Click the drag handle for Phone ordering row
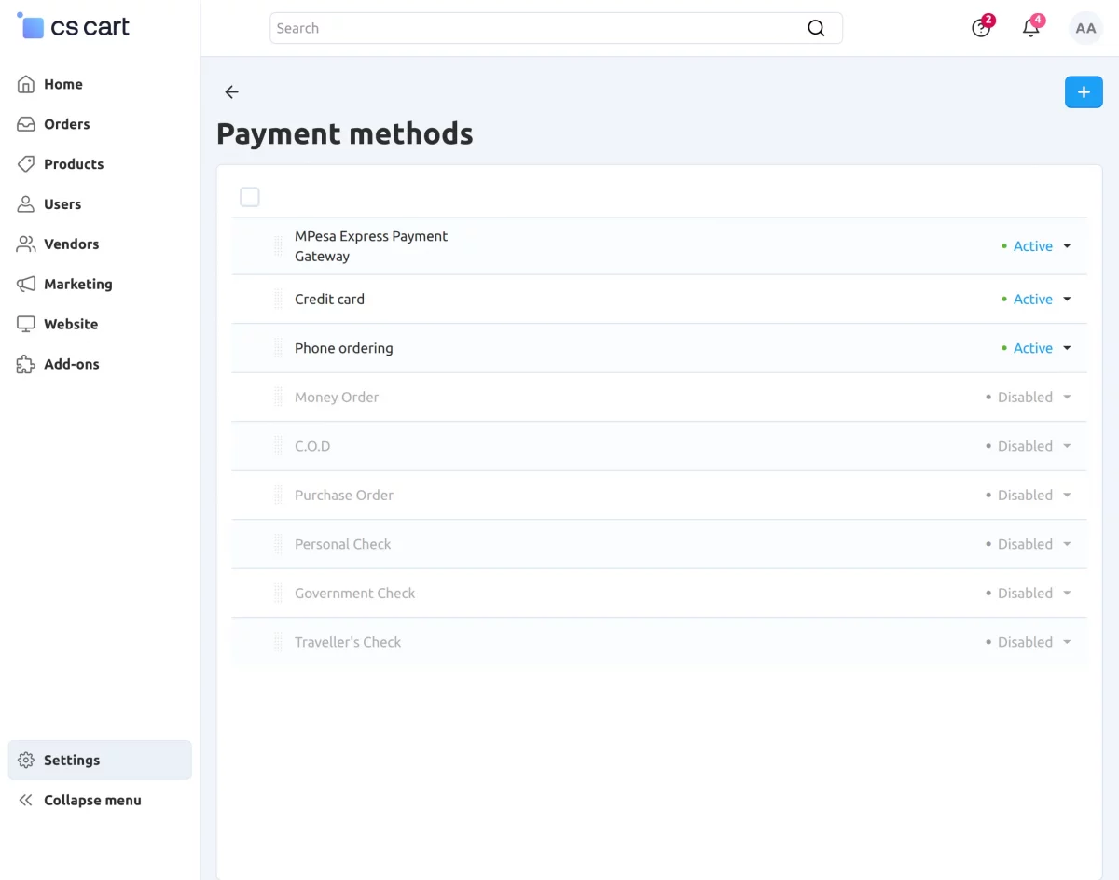 tap(278, 348)
